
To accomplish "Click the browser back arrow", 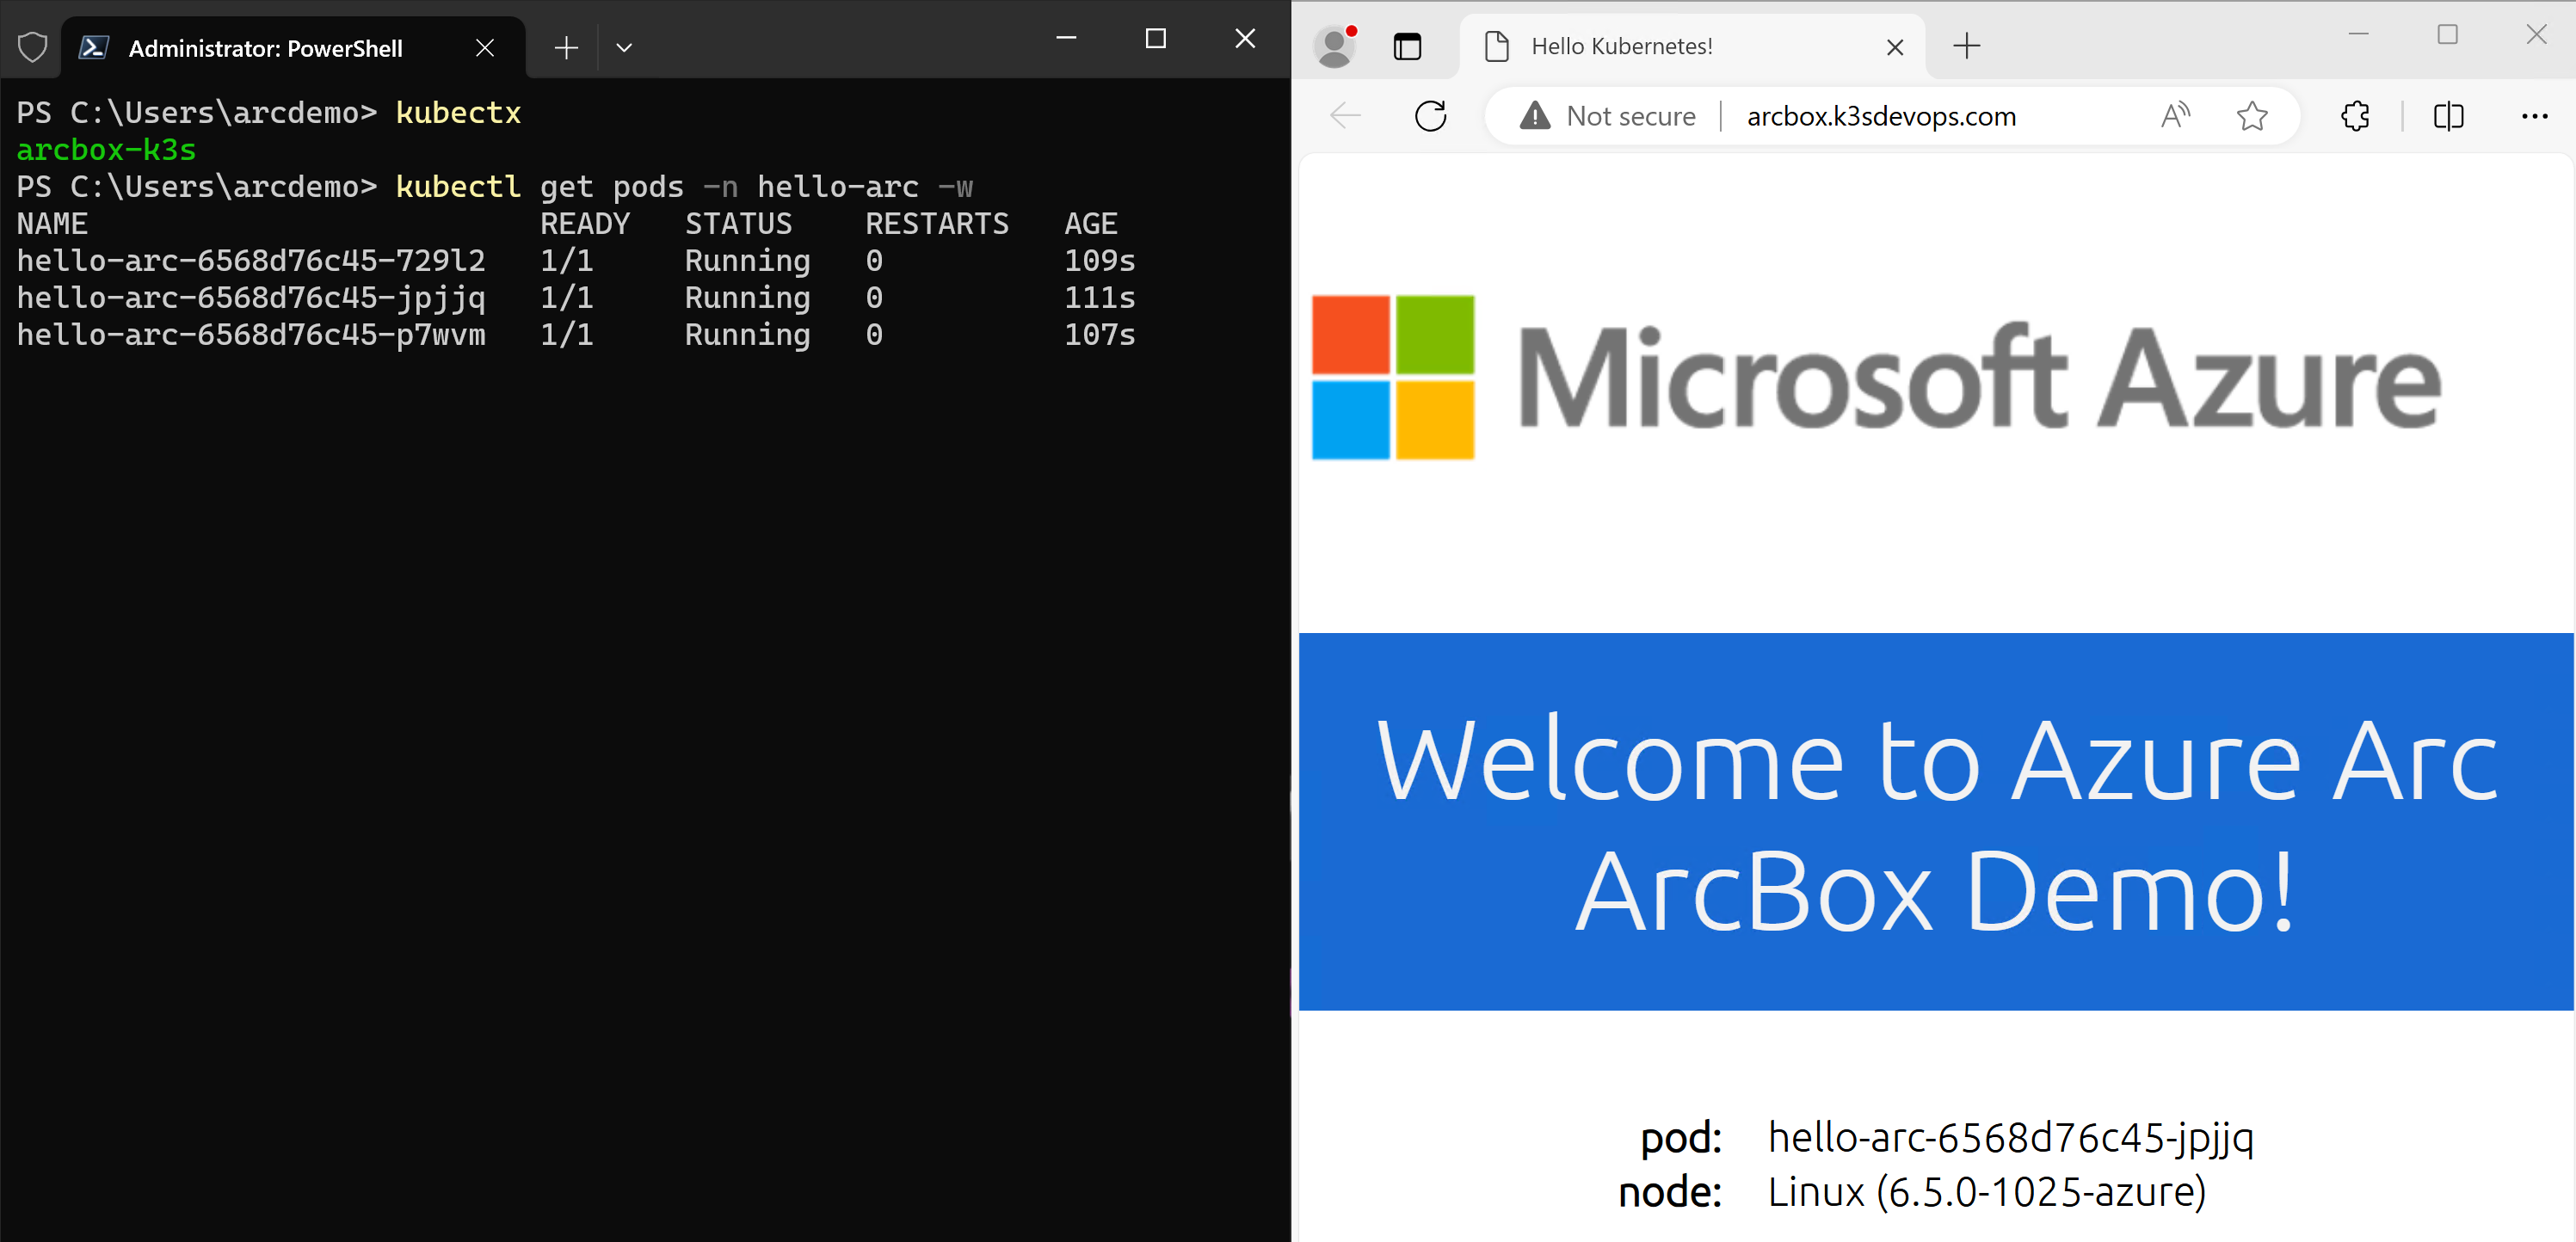I will coord(1346,116).
